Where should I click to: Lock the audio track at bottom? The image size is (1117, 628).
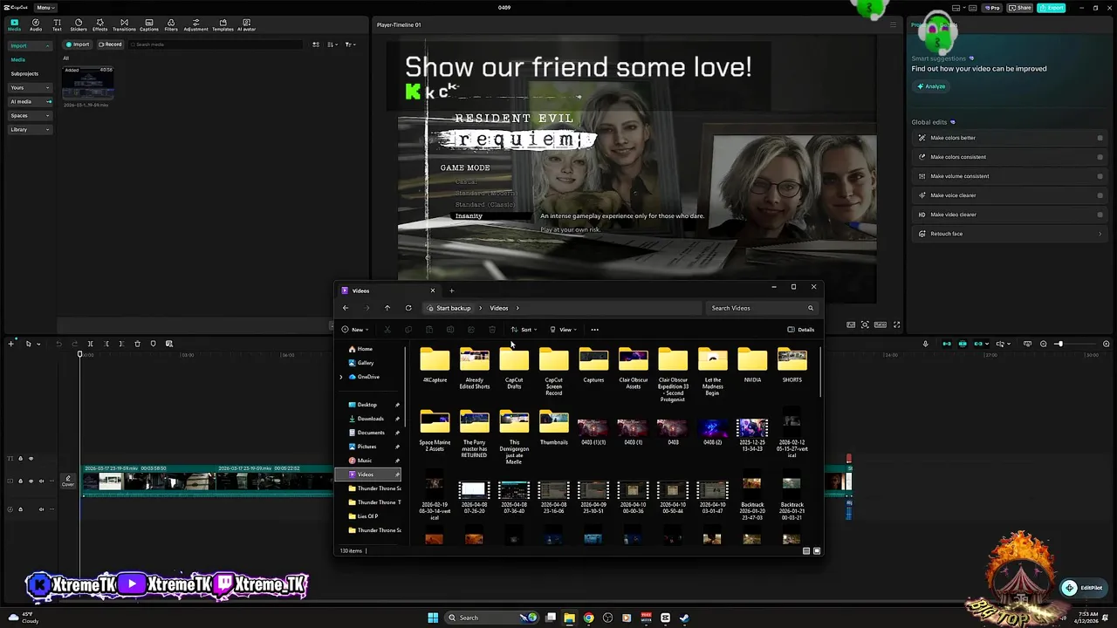[22, 509]
